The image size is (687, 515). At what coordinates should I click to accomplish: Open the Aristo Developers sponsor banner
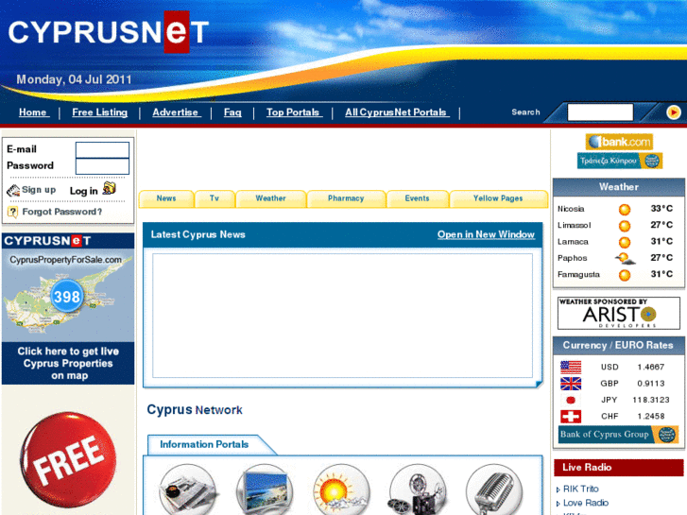point(619,313)
